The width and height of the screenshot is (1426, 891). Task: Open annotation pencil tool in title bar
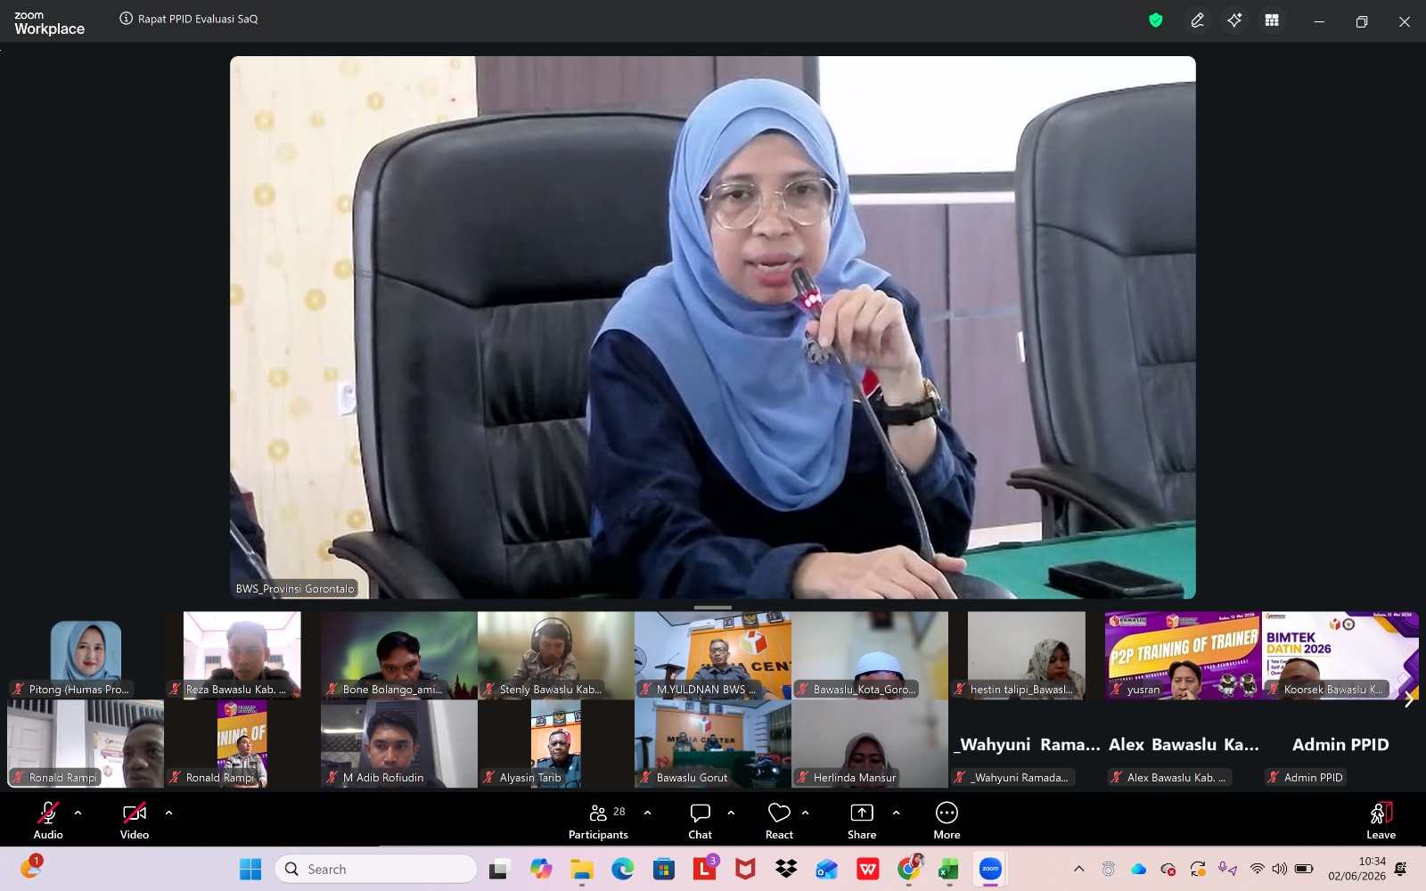[x=1197, y=20]
